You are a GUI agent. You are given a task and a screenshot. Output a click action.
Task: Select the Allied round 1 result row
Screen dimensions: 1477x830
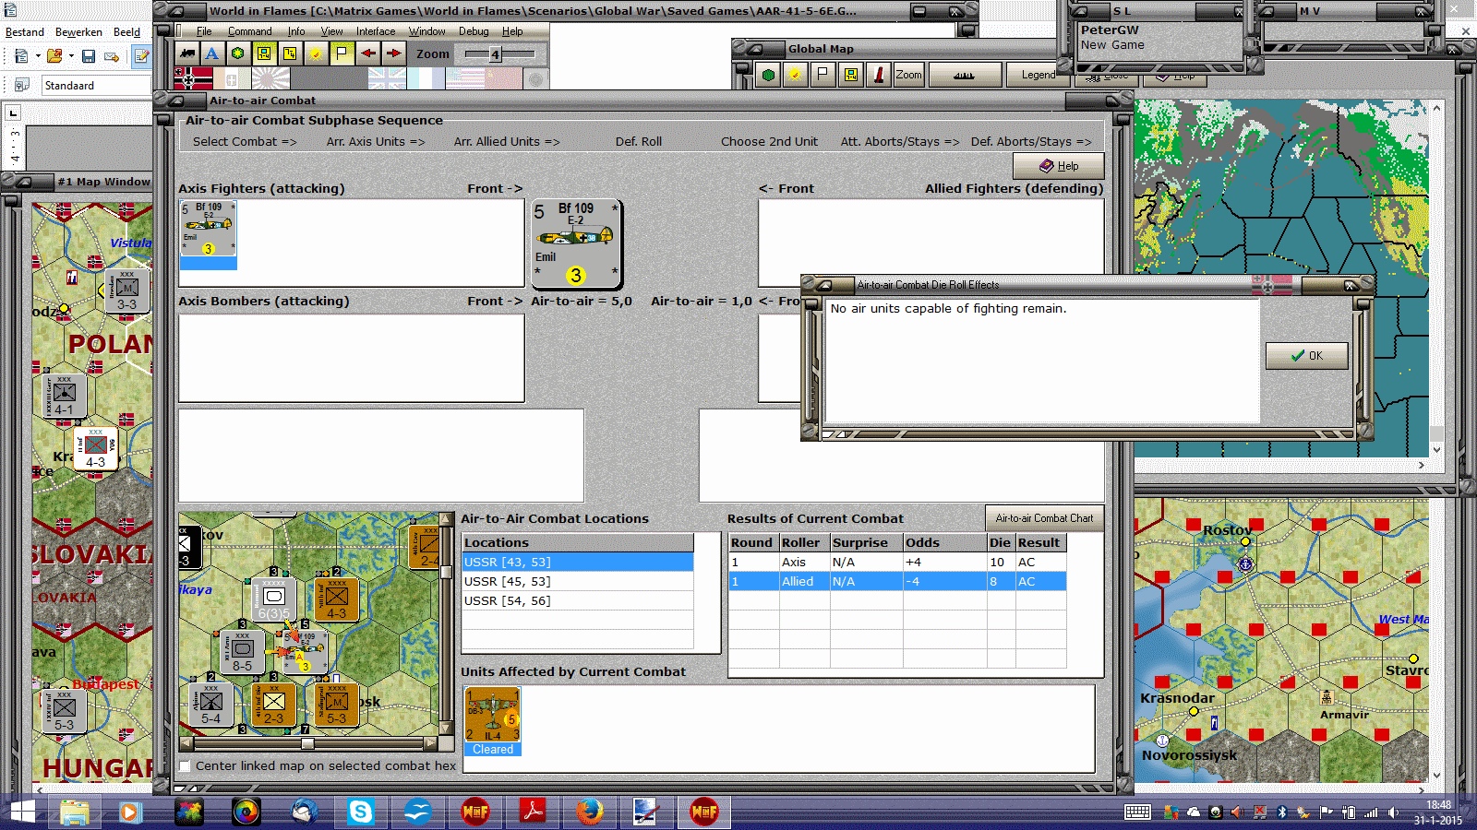click(x=897, y=581)
